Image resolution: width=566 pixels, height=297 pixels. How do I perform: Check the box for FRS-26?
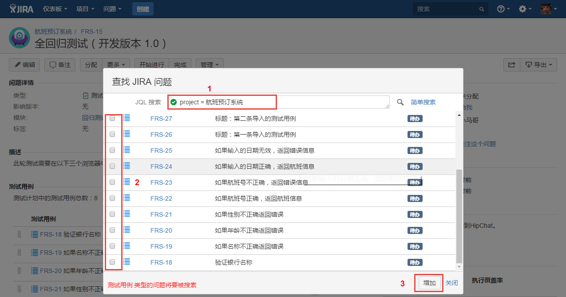(112, 135)
